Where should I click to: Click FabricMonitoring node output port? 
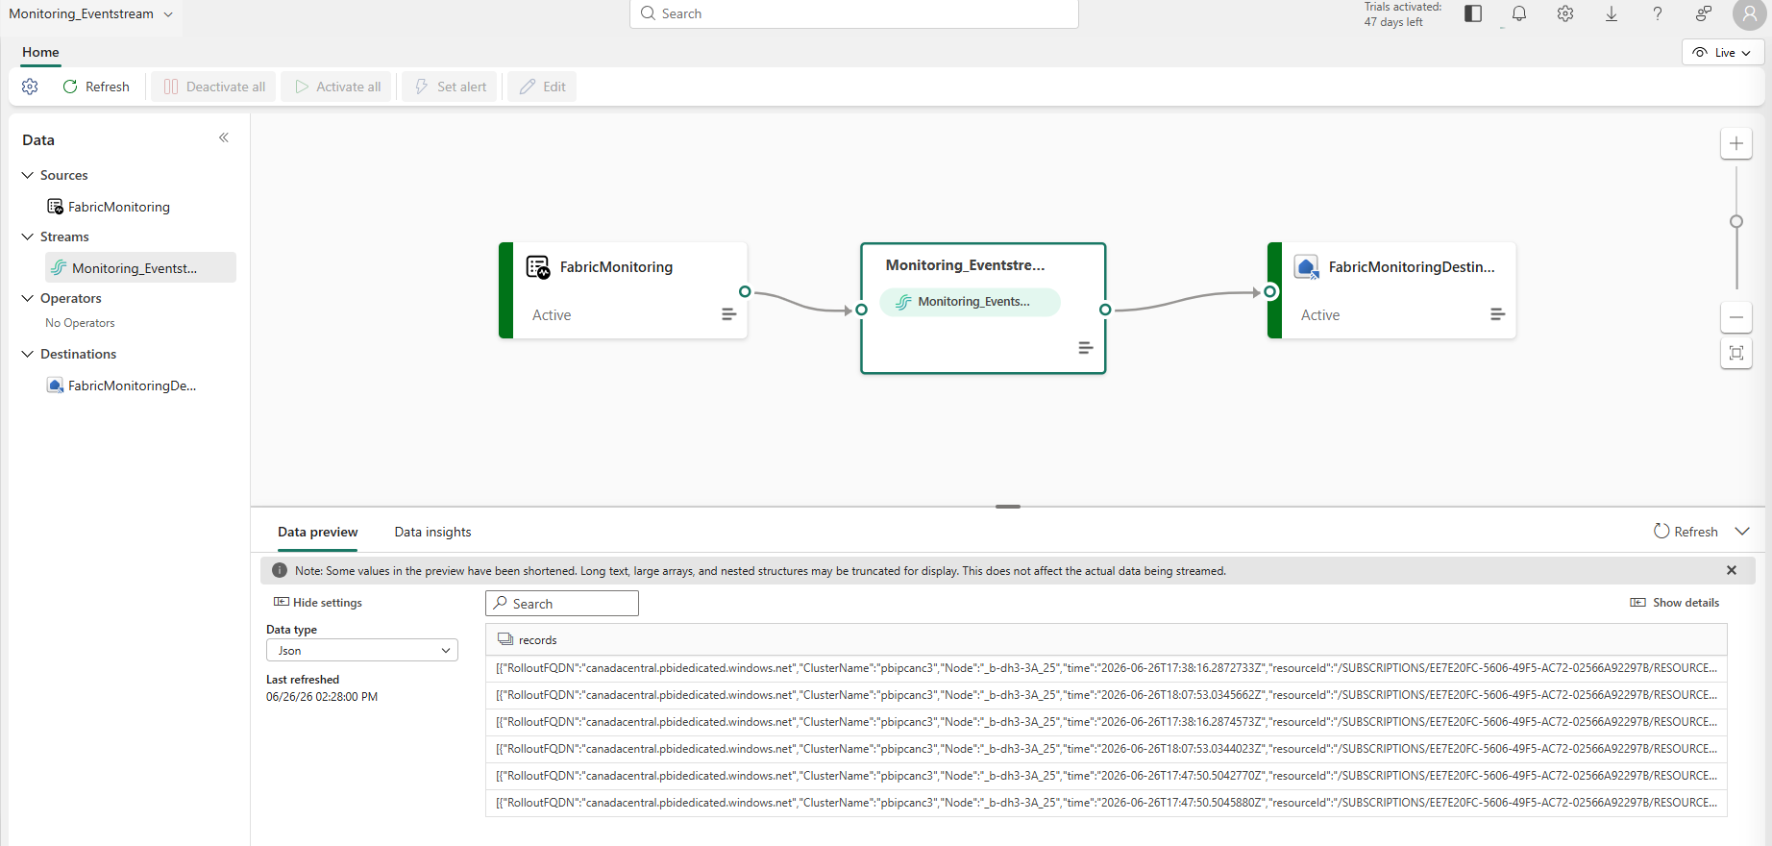point(745,291)
